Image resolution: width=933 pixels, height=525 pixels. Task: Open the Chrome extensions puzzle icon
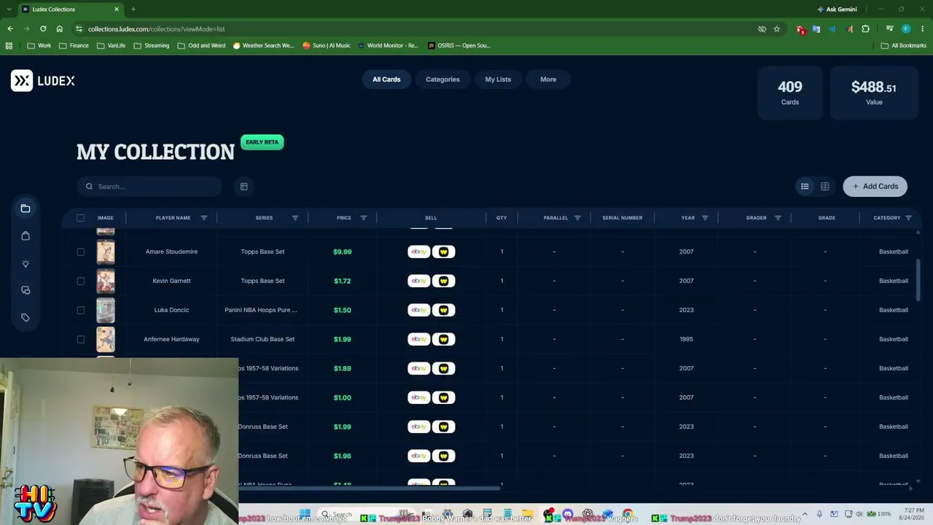point(866,29)
